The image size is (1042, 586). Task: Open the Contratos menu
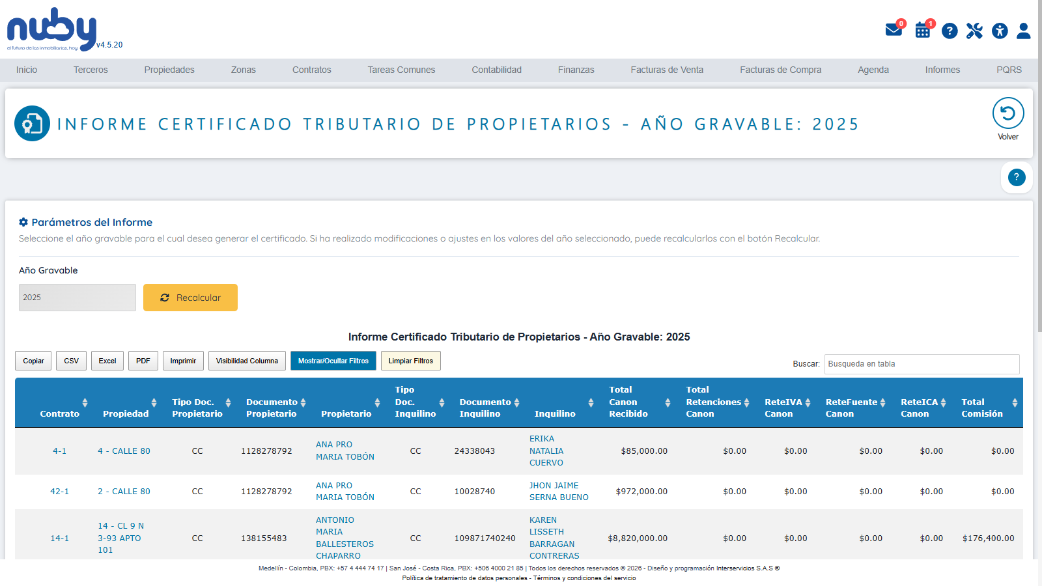pos(312,70)
